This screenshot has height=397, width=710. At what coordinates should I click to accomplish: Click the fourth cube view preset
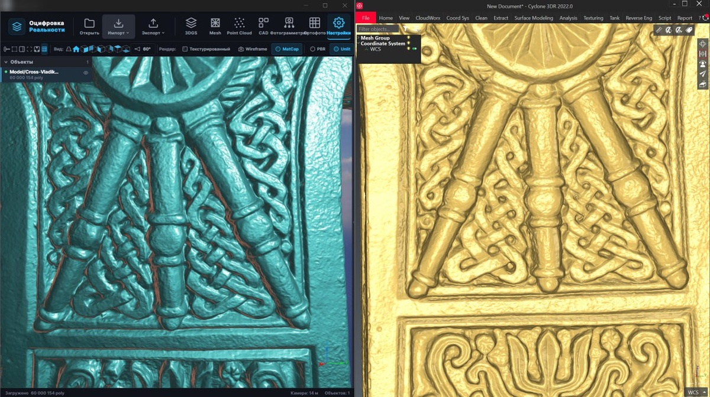point(109,49)
